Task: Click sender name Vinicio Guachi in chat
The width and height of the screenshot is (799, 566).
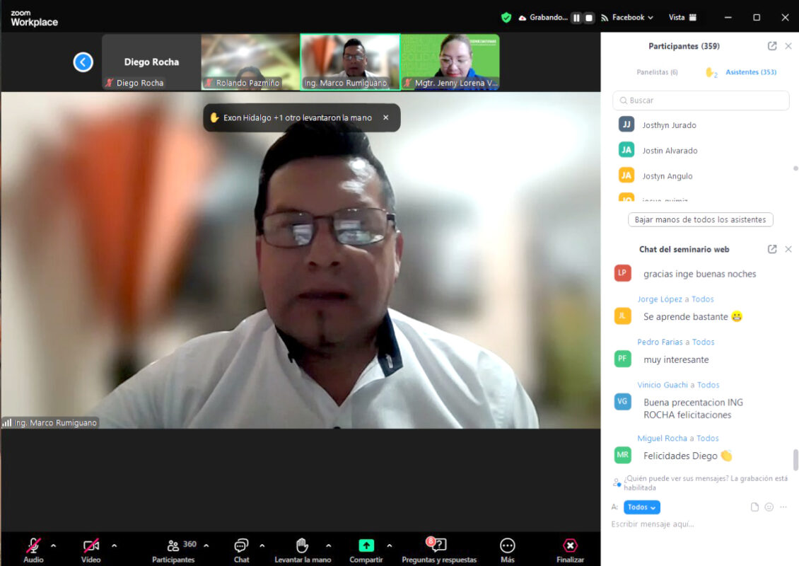Action: click(x=663, y=385)
